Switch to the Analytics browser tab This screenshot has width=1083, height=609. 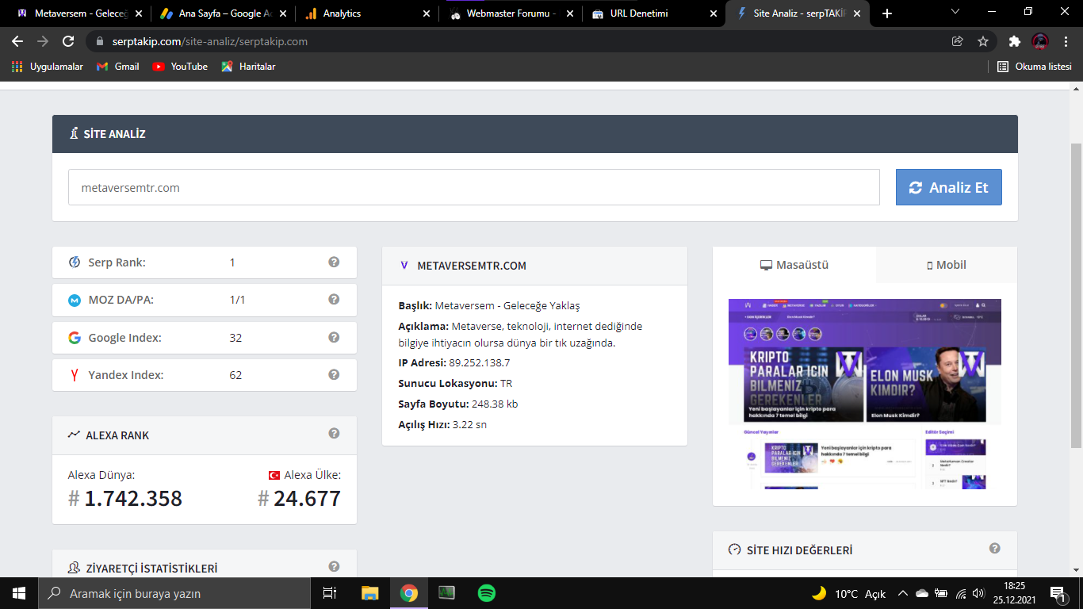point(366,13)
